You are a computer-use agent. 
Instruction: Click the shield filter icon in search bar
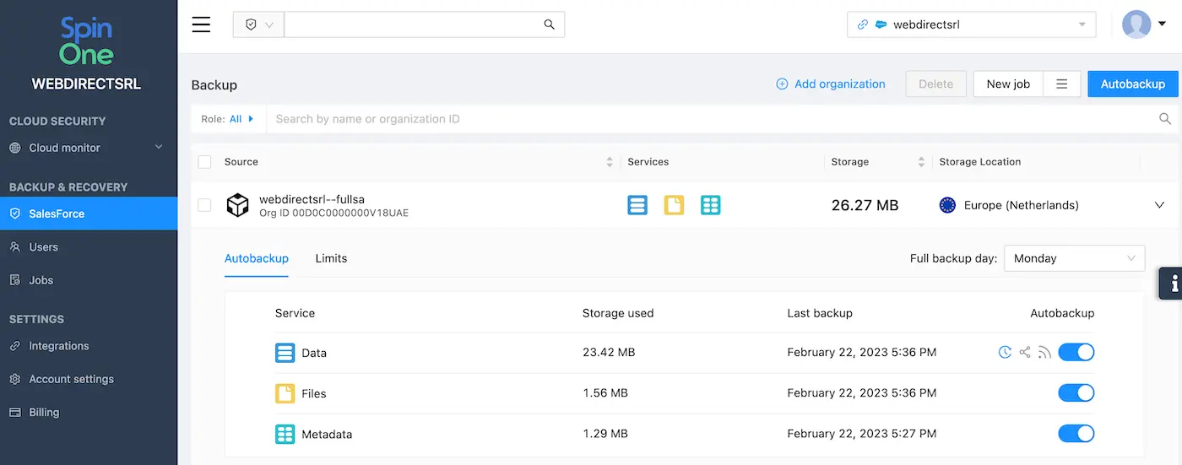point(251,24)
